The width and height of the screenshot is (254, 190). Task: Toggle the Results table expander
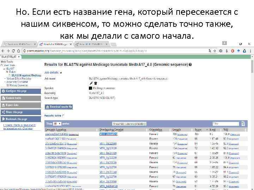click(x=63, y=115)
